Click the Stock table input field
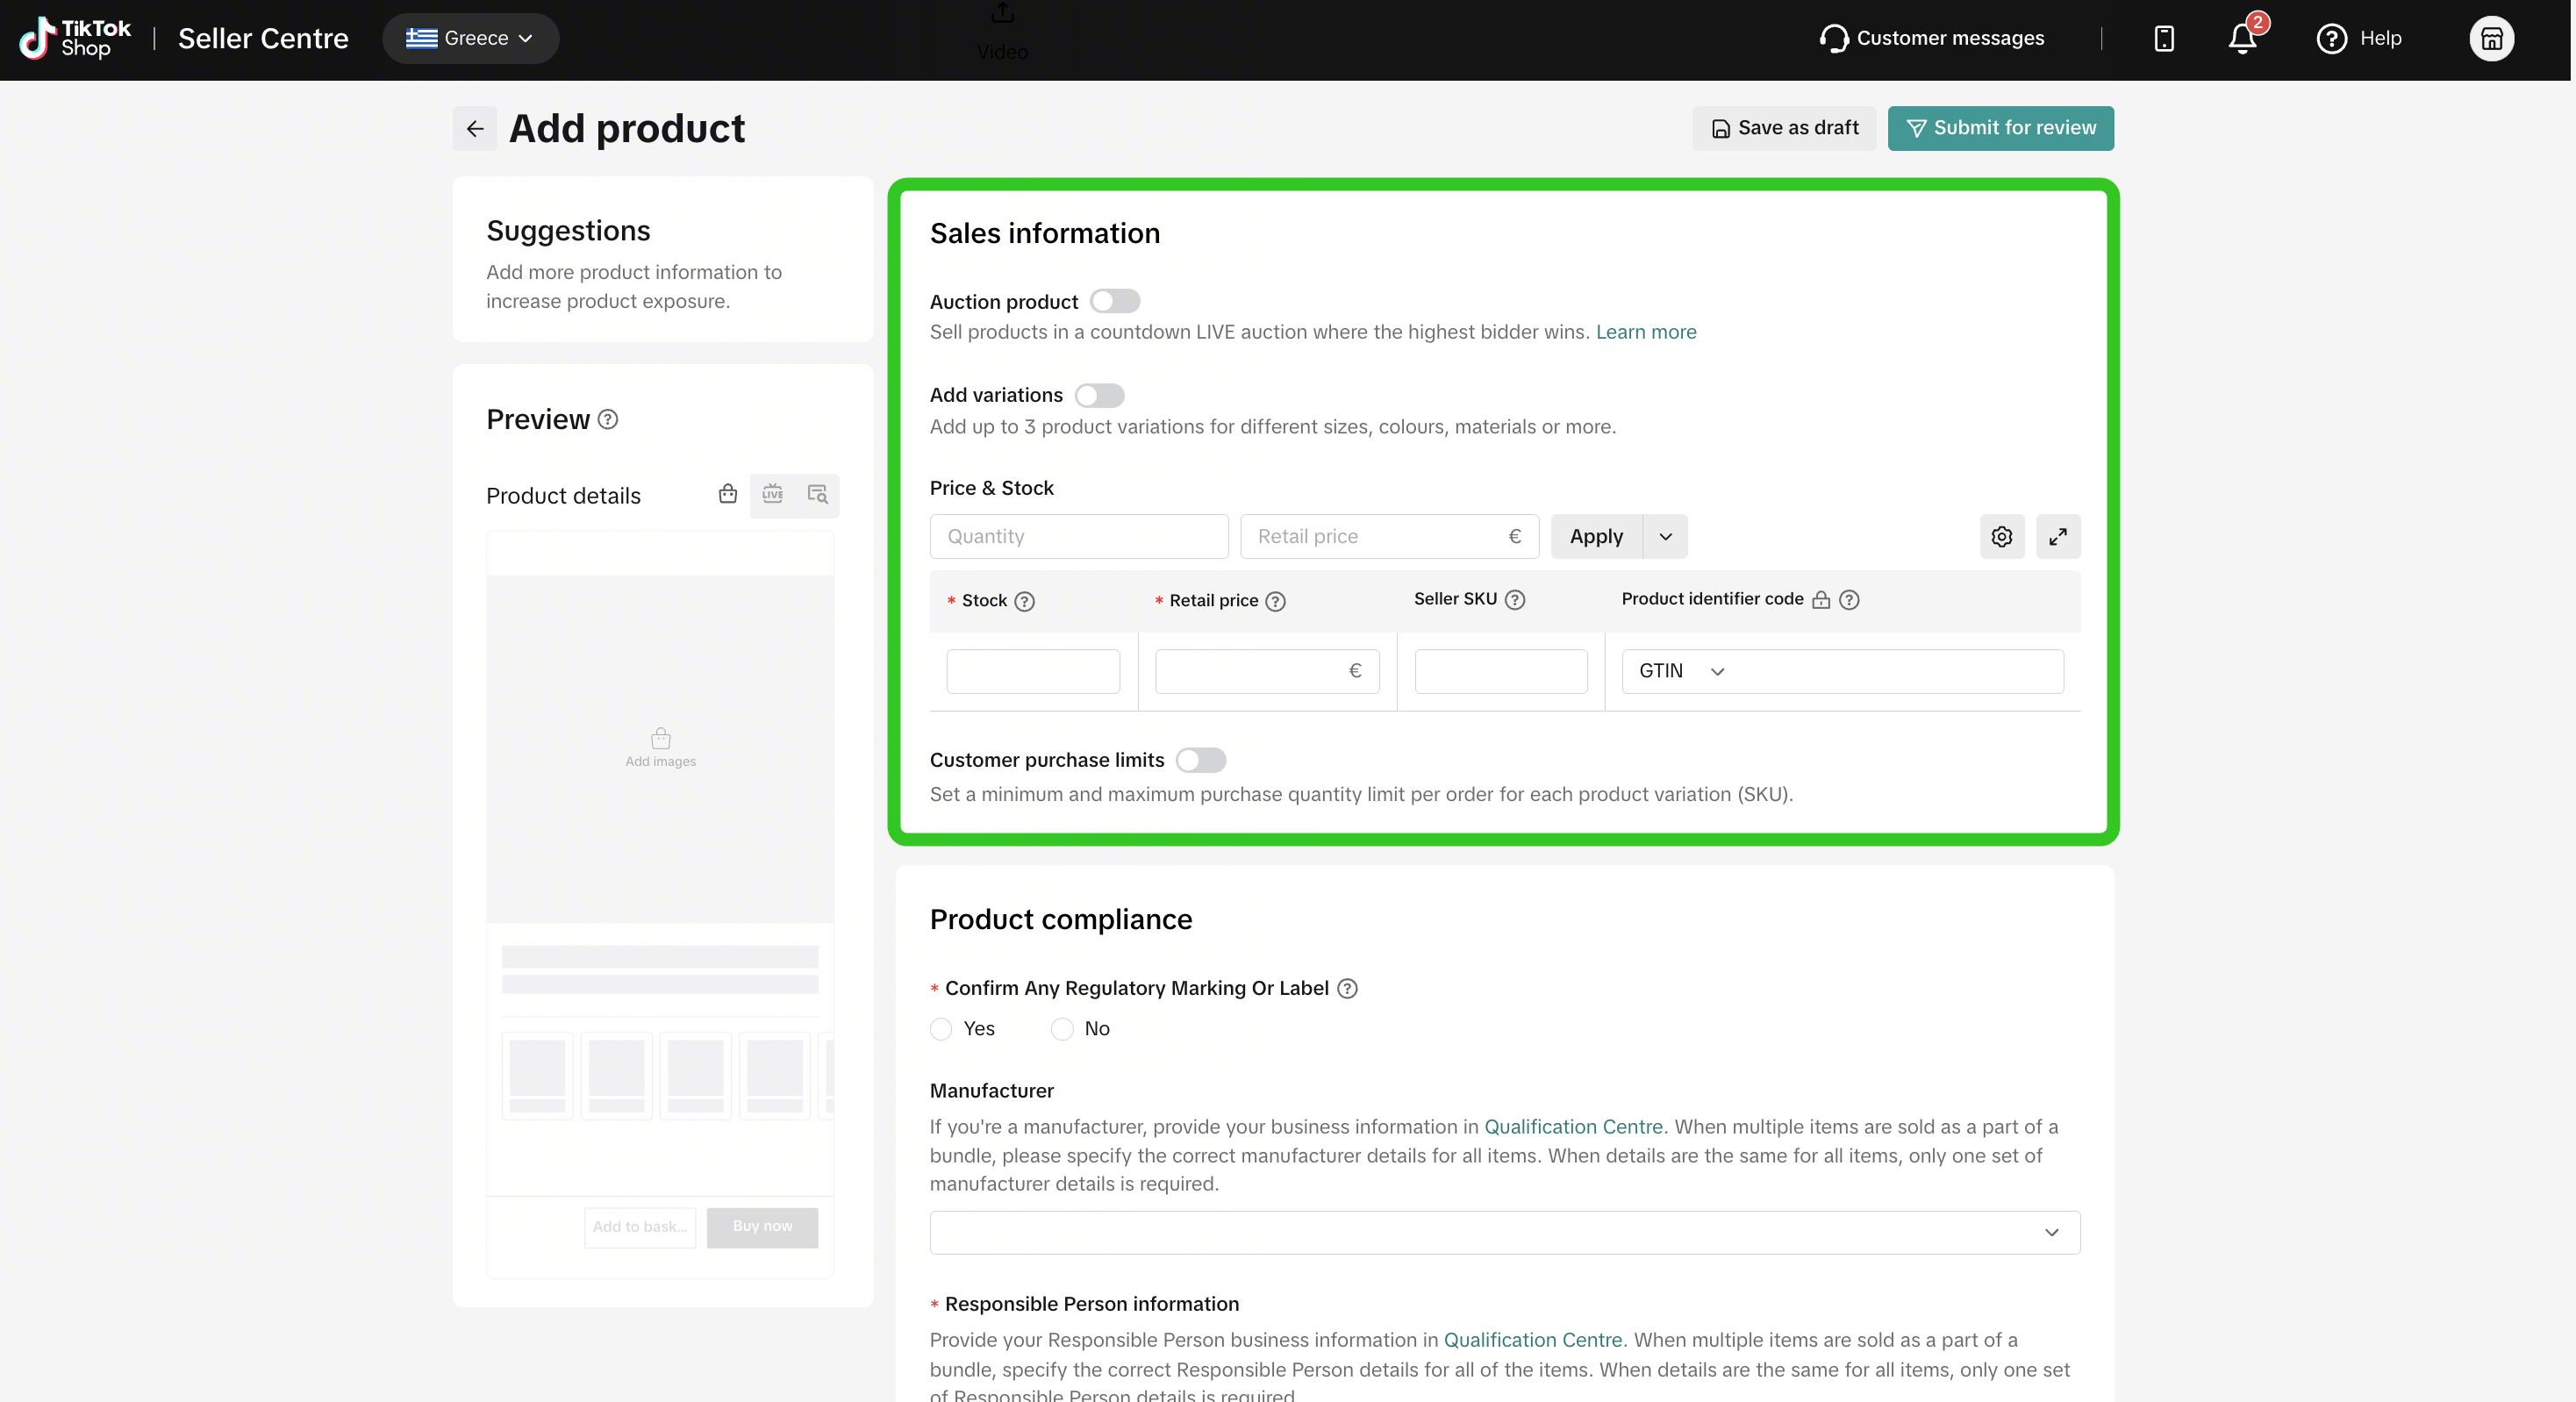 1033,672
